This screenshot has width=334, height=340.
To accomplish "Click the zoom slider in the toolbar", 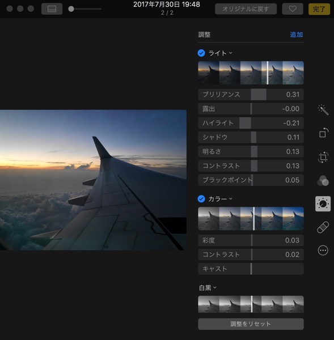I will coord(85,9).
